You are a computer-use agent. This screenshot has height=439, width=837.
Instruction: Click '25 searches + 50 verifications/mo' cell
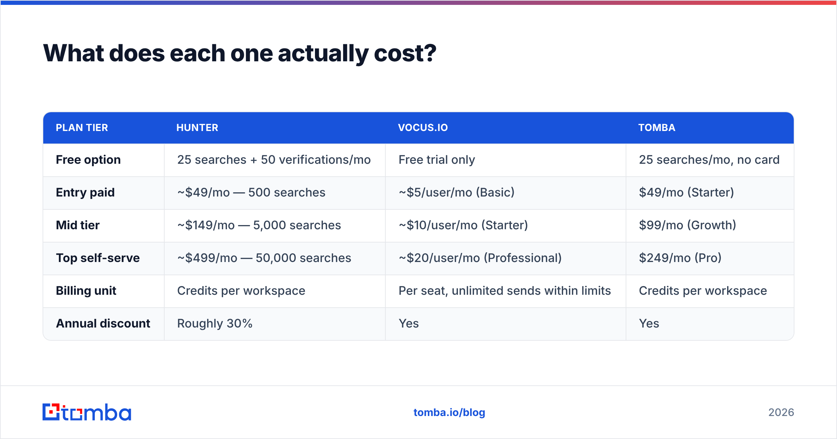[274, 160]
